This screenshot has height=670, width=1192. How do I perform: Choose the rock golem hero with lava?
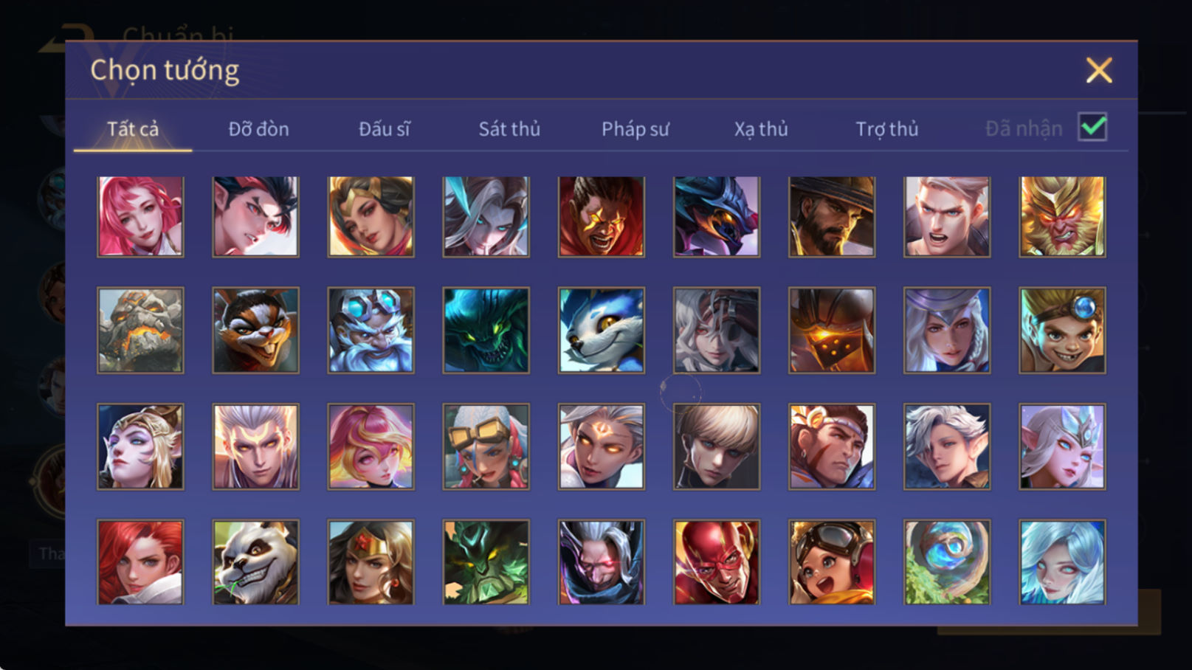(140, 330)
